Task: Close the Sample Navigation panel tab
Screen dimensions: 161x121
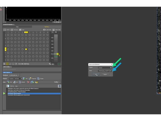Action: (14, 25)
